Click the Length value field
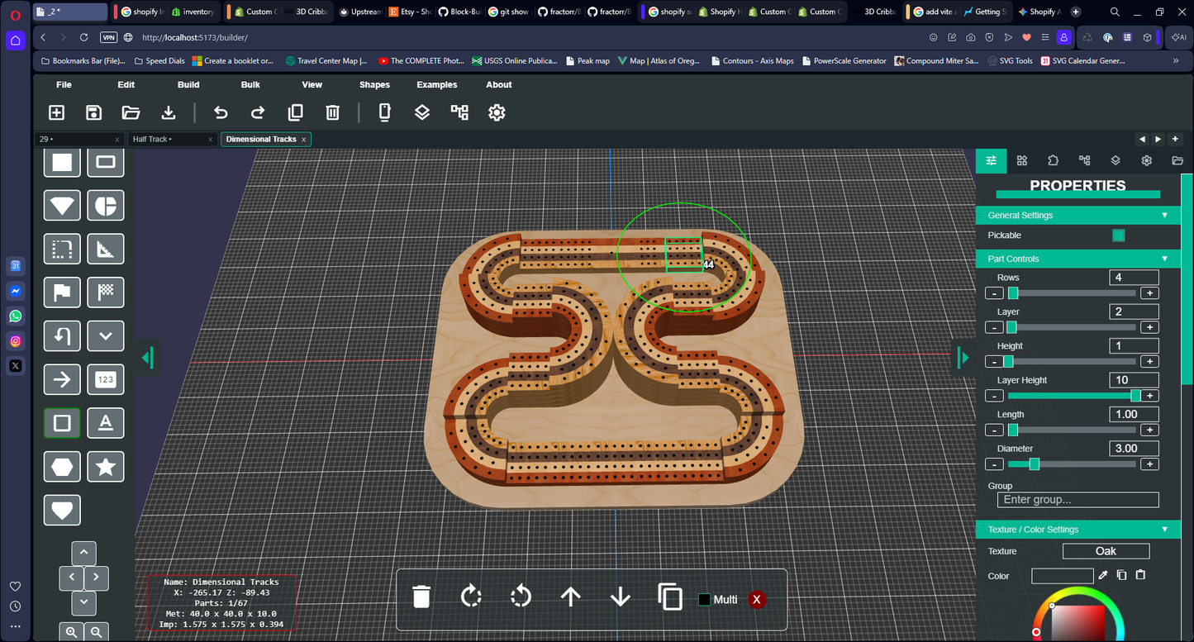The width and height of the screenshot is (1194, 642). click(x=1134, y=414)
